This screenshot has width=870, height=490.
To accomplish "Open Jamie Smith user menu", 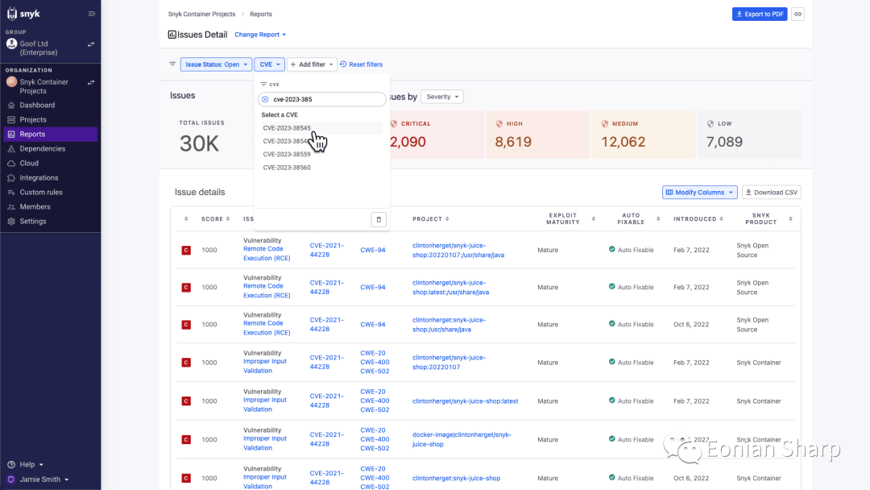I will pos(38,480).
